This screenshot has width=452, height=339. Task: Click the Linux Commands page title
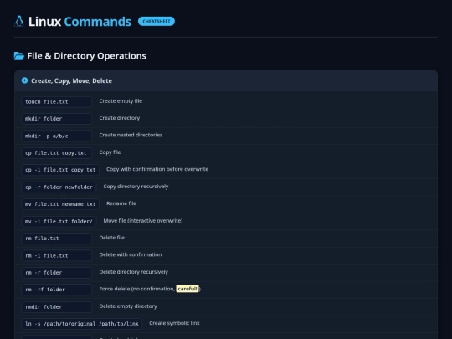[80, 22]
